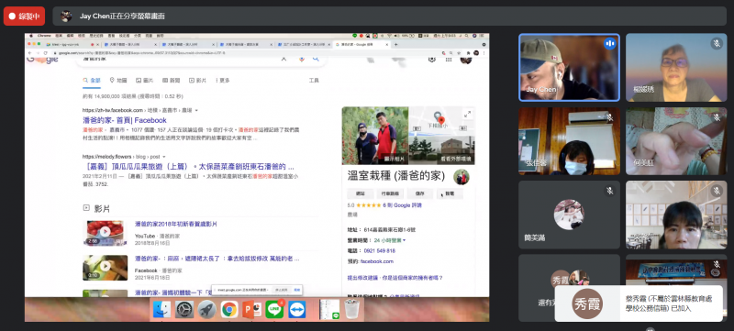Screen dimensions: 734x331
Task: Open the 潘爸的家2018年初新春賀歲影片 link
Action: pyautogui.click(x=176, y=224)
